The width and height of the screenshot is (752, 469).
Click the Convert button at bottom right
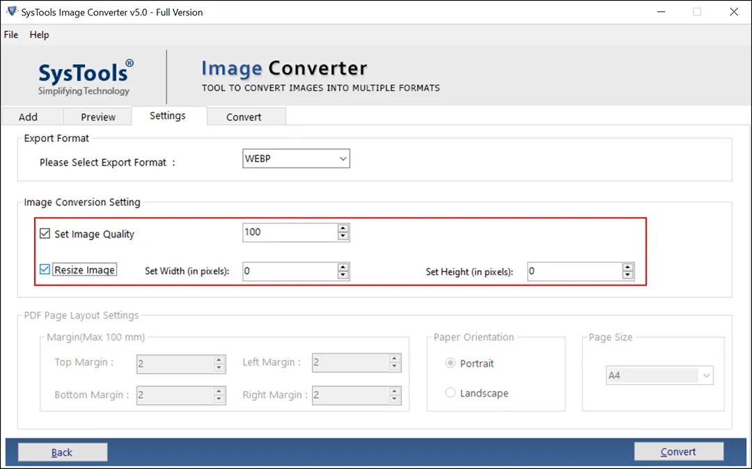coord(679,452)
